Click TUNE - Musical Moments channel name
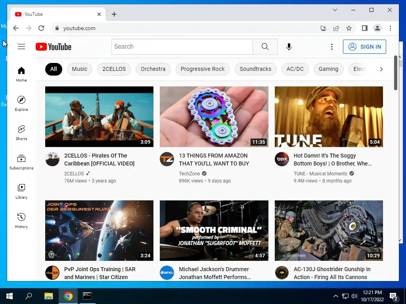This screenshot has height=304, width=406. 320,173
